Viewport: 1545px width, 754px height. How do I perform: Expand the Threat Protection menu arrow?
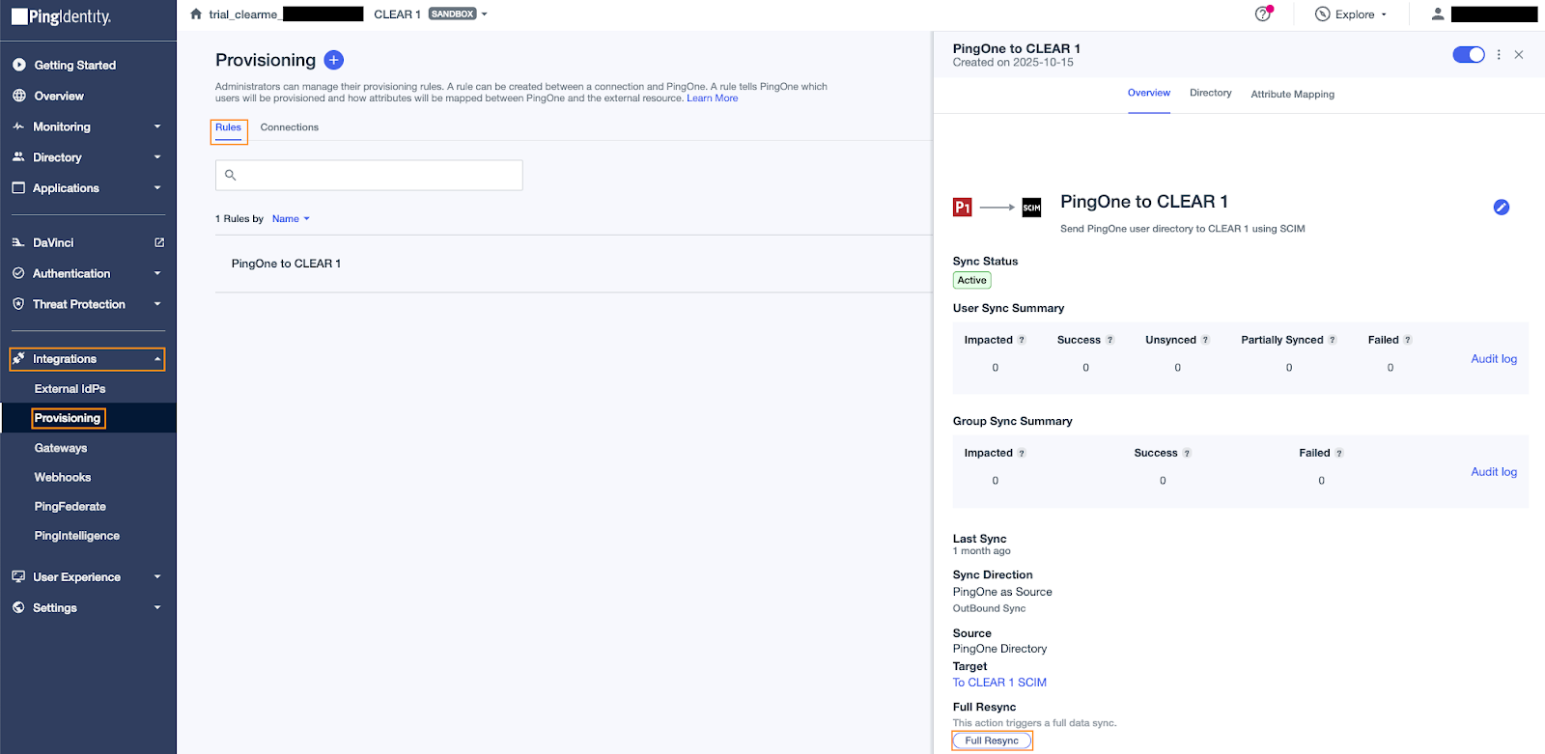click(x=157, y=304)
